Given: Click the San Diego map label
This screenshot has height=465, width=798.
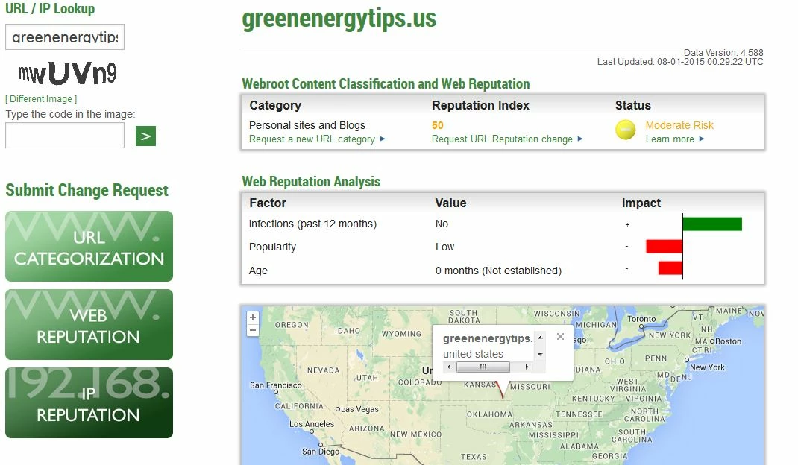Looking at the screenshot, I should pos(320,452).
